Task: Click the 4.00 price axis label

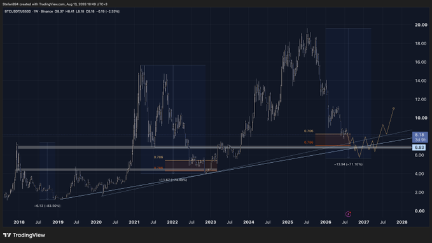Action: 419,174
